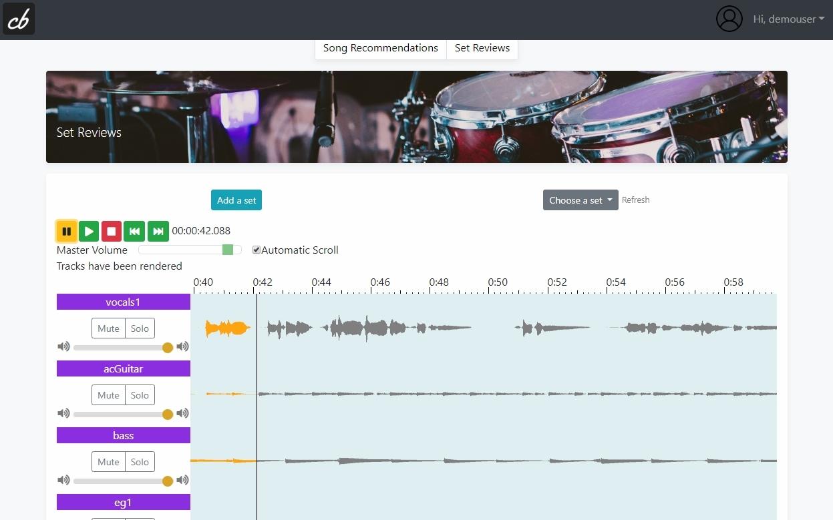Solo the acGuitar track
The image size is (833, 520).
click(140, 395)
